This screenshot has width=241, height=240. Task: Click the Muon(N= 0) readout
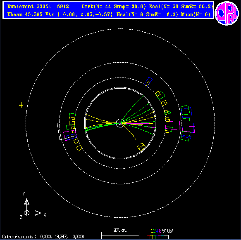click(196, 14)
